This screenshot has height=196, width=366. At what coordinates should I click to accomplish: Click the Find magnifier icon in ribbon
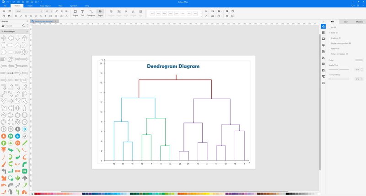click(227, 11)
